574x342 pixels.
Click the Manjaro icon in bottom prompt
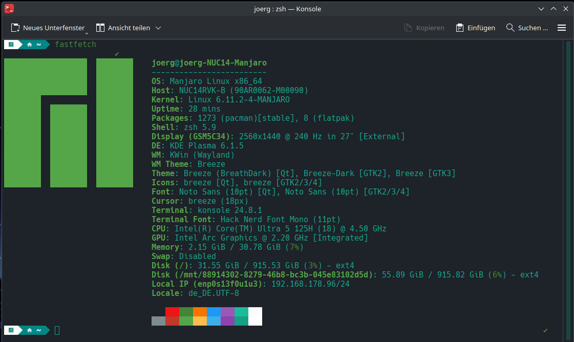[x=11, y=330]
